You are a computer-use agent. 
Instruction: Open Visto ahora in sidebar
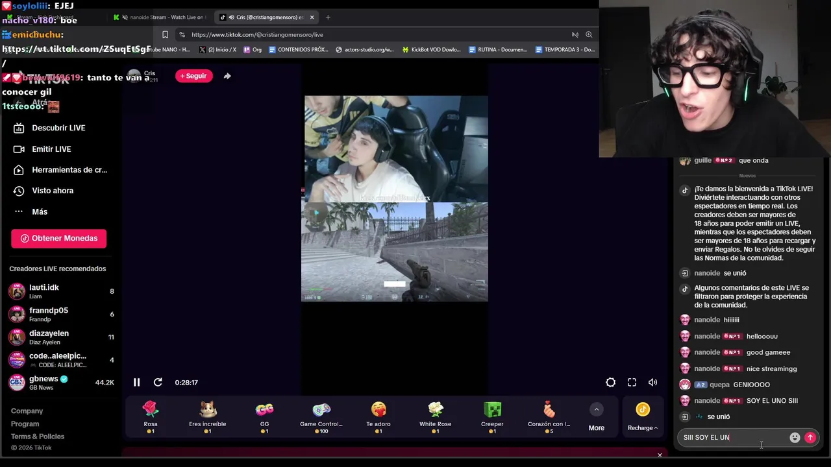point(52,191)
